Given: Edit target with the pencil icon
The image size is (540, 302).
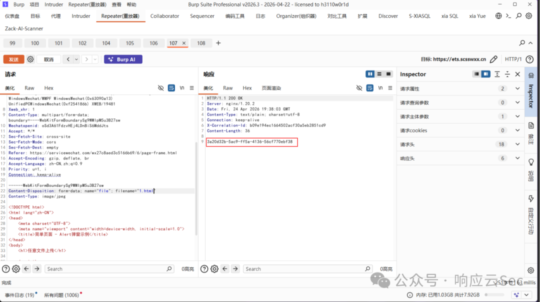Looking at the screenshot, I should pos(493,59).
